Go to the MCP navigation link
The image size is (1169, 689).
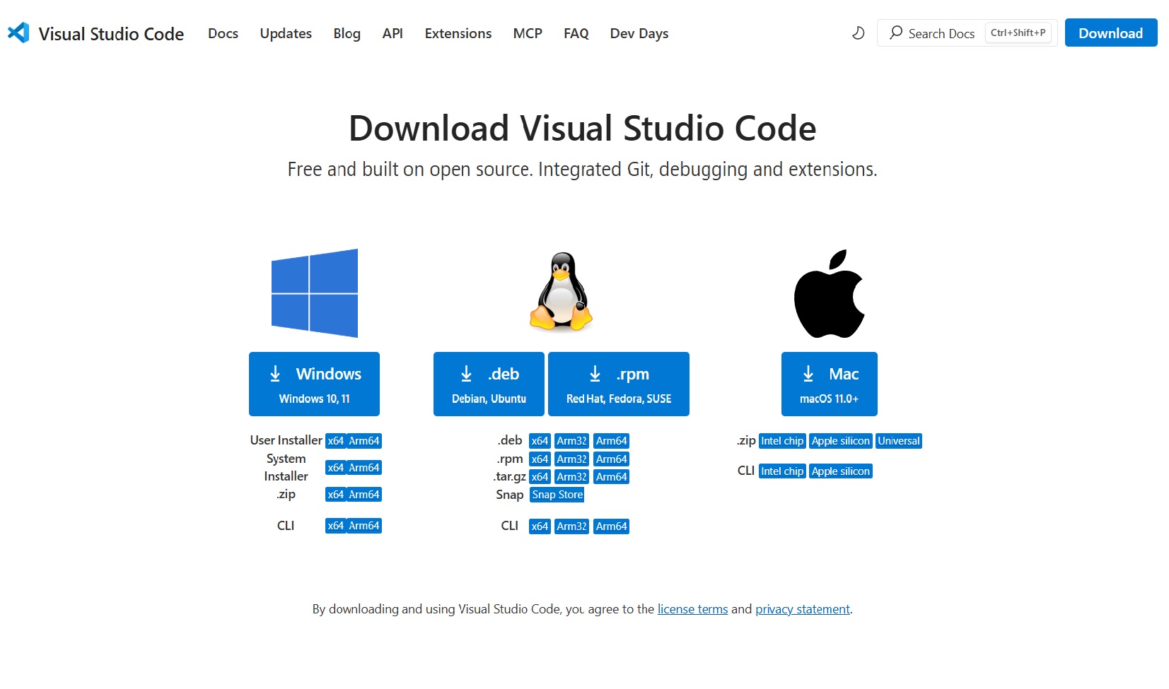(528, 33)
